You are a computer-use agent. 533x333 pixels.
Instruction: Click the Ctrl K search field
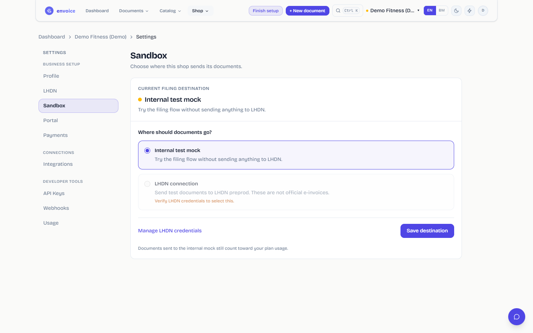pyautogui.click(x=348, y=11)
